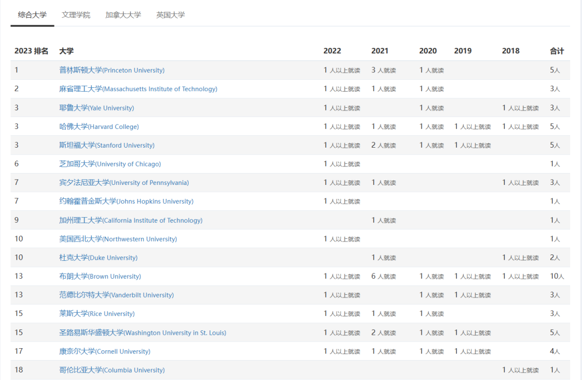The image size is (582, 380).
Task: Open Massachusetts Institute of Technology link
Action: coord(138,89)
